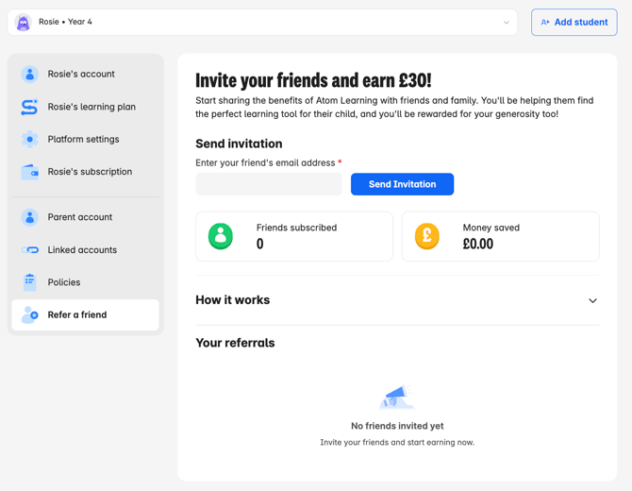Click the Platform settings gear icon
This screenshot has height=491, width=632.
click(x=30, y=139)
